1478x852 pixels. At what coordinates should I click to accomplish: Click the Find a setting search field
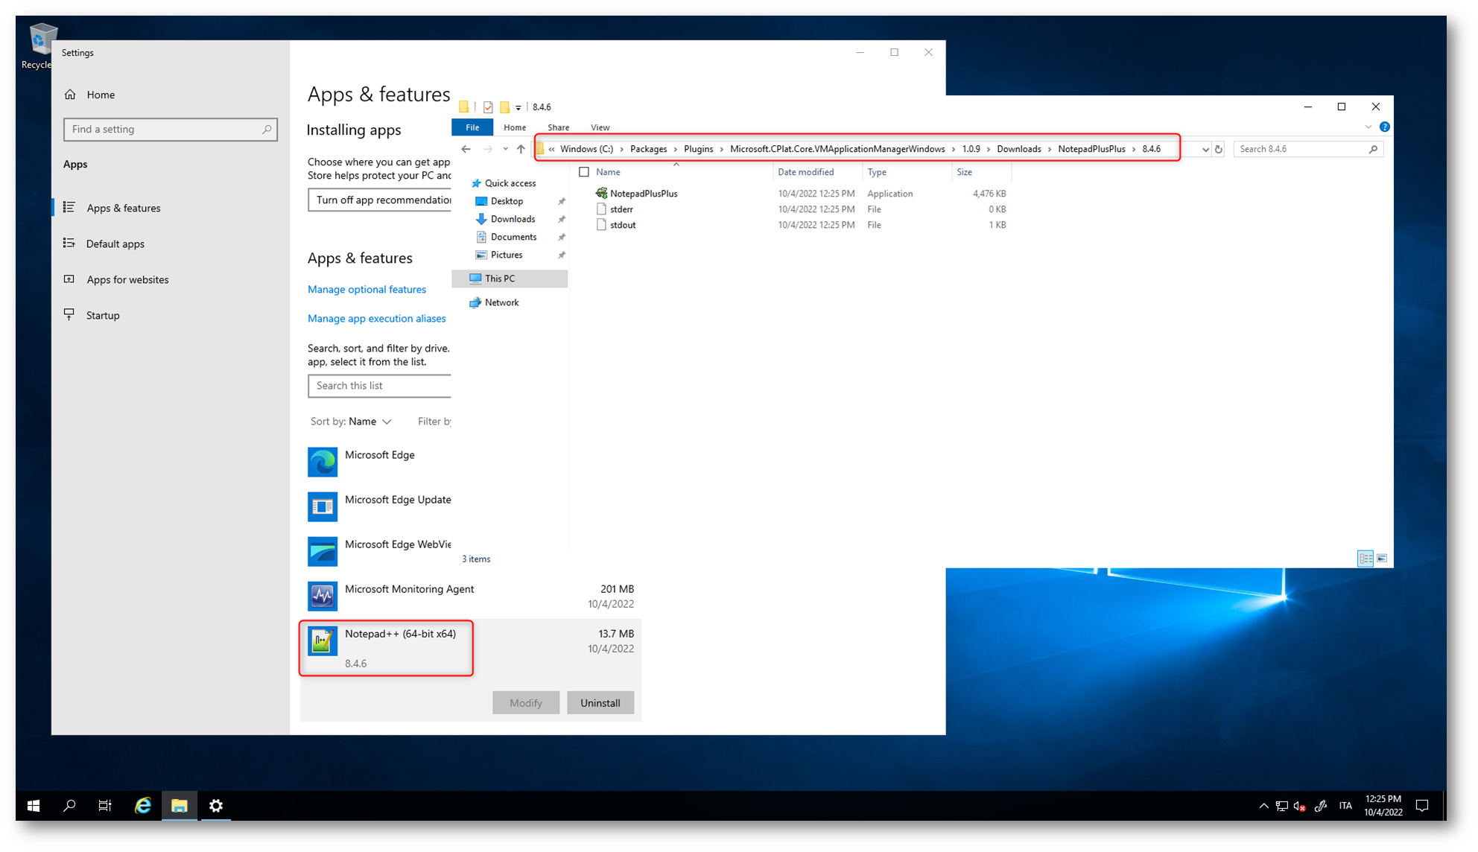[171, 130]
